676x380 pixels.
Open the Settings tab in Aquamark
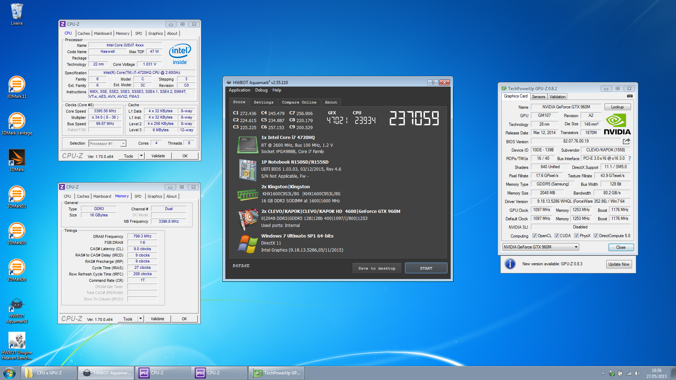click(x=263, y=102)
